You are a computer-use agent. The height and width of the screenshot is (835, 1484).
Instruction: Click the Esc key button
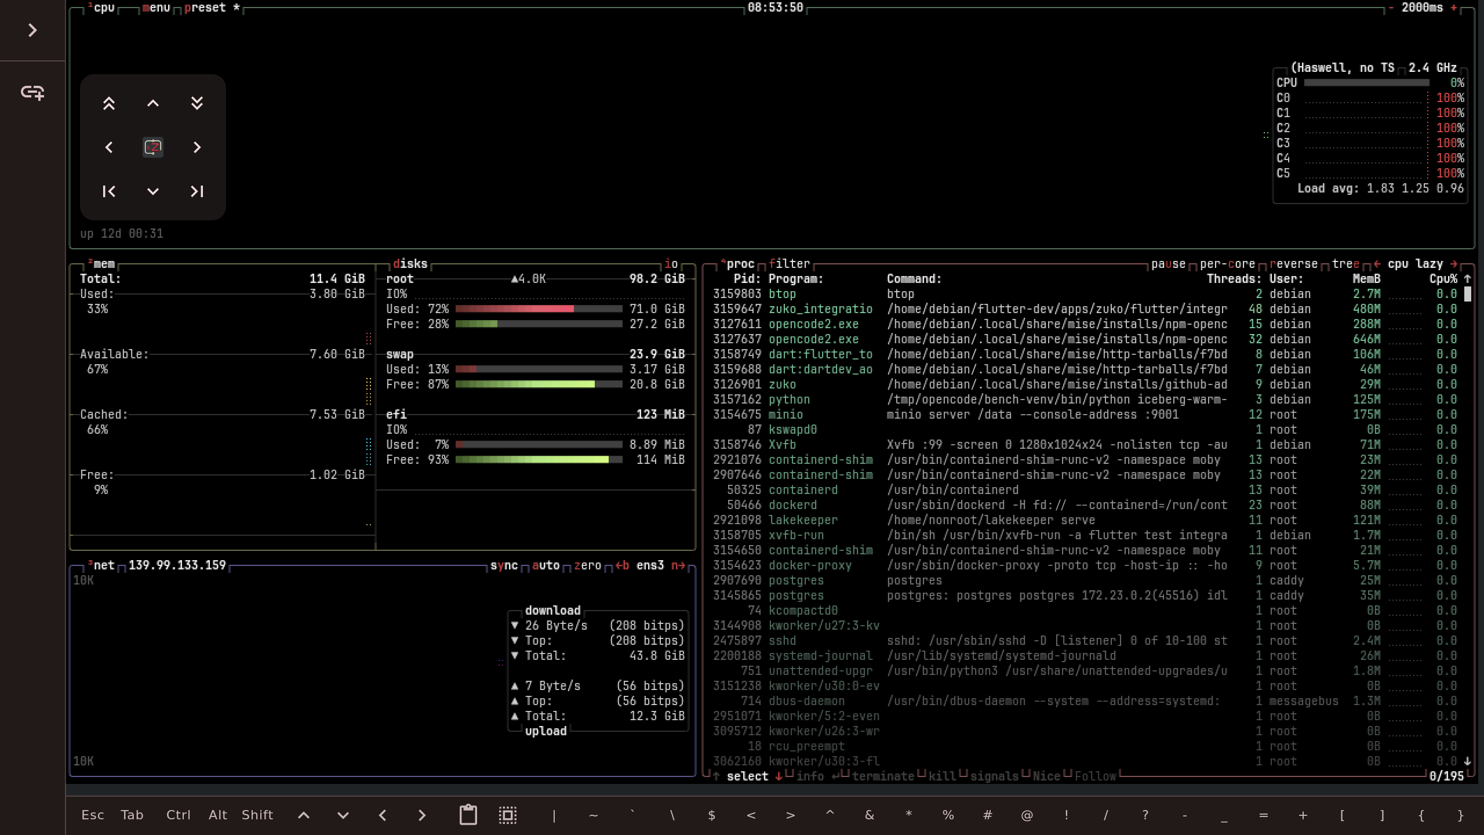click(x=93, y=815)
